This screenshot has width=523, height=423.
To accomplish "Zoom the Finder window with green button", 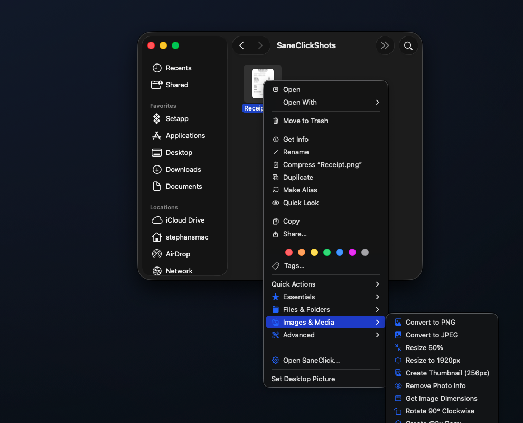I will coord(175,45).
